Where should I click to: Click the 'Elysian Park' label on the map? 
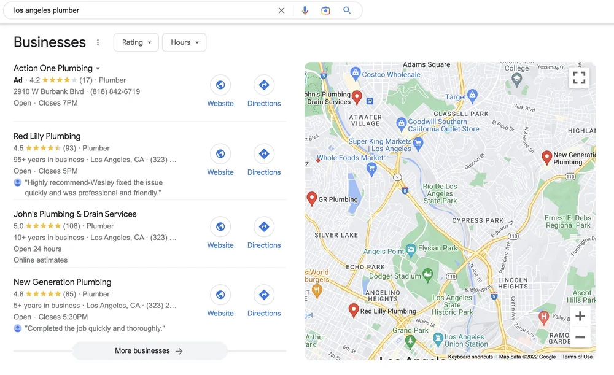(x=437, y=248)
